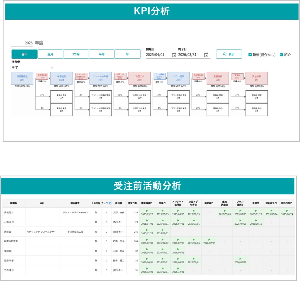Click the 建物構造 column header

pos(75,203)
